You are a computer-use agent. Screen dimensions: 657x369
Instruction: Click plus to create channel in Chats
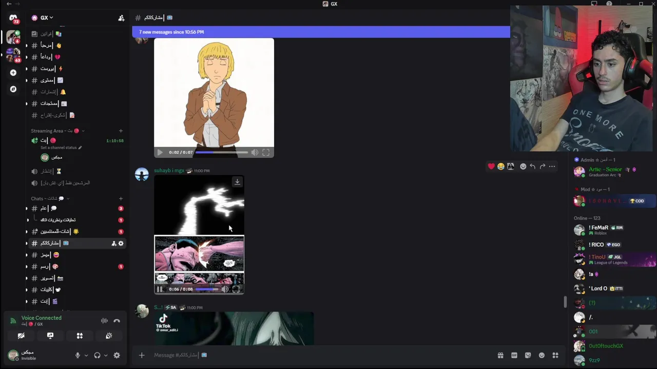[x=121, y=198]
